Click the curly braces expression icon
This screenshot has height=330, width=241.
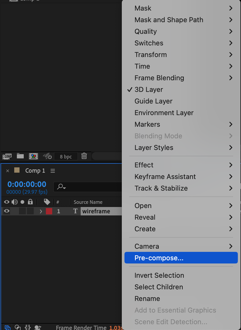[x=28, y=328]
